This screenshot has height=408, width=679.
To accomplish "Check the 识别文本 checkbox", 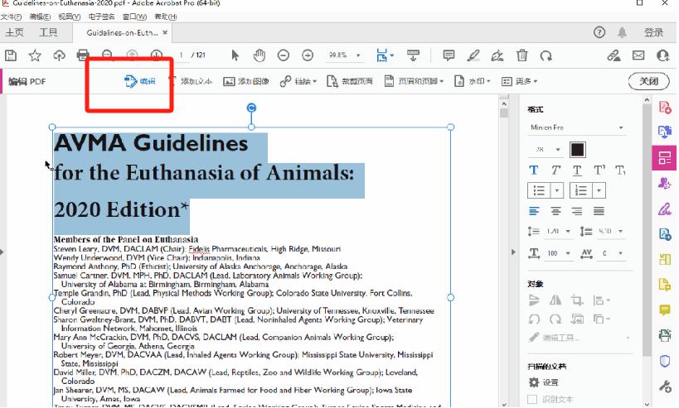I will (532, 399).
